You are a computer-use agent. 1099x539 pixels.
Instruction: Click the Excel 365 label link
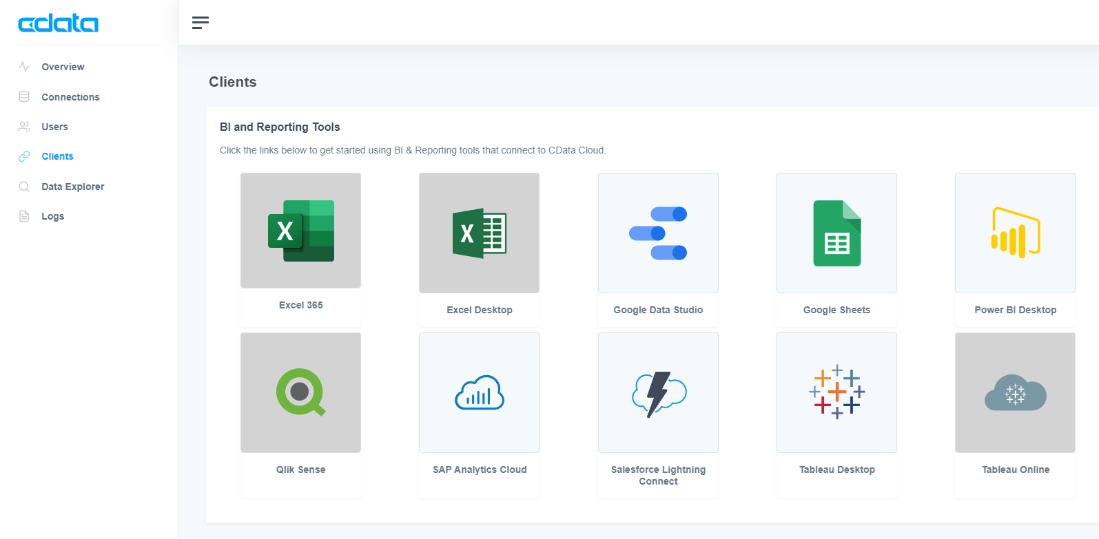(x=301, y=305)
